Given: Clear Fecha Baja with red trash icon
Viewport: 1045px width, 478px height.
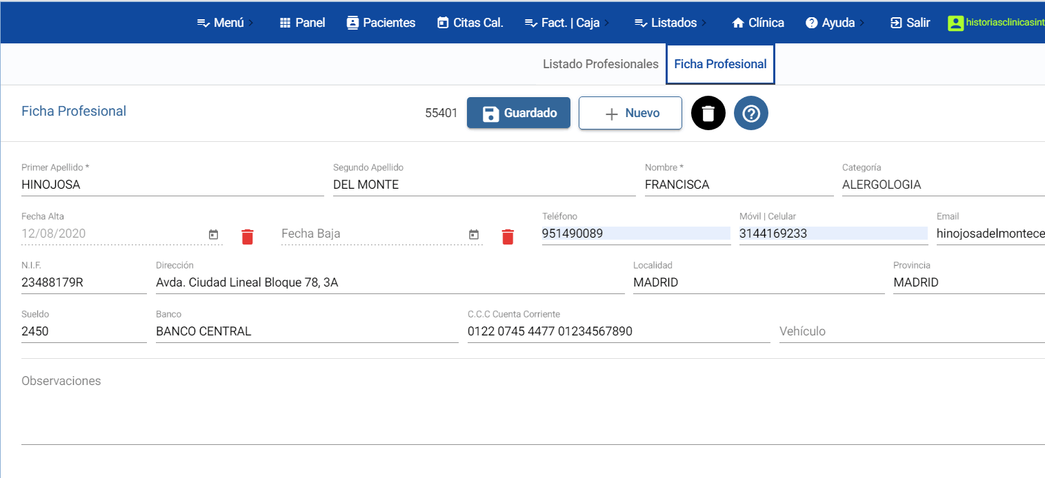Looking at the screenshot, I should [x=508, y=237].
